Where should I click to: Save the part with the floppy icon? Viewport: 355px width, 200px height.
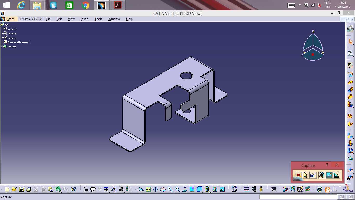tap(22, 189)
